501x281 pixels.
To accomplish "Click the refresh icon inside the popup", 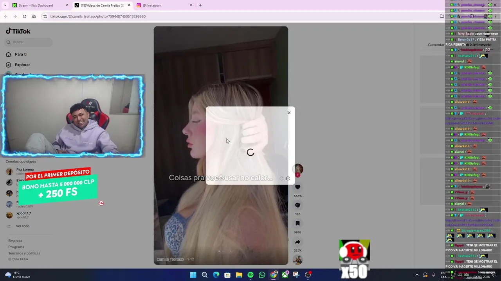I will (x=281, y=178).
